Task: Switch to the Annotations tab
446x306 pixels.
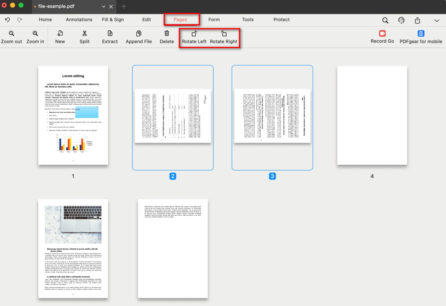Action: point(79,20)
